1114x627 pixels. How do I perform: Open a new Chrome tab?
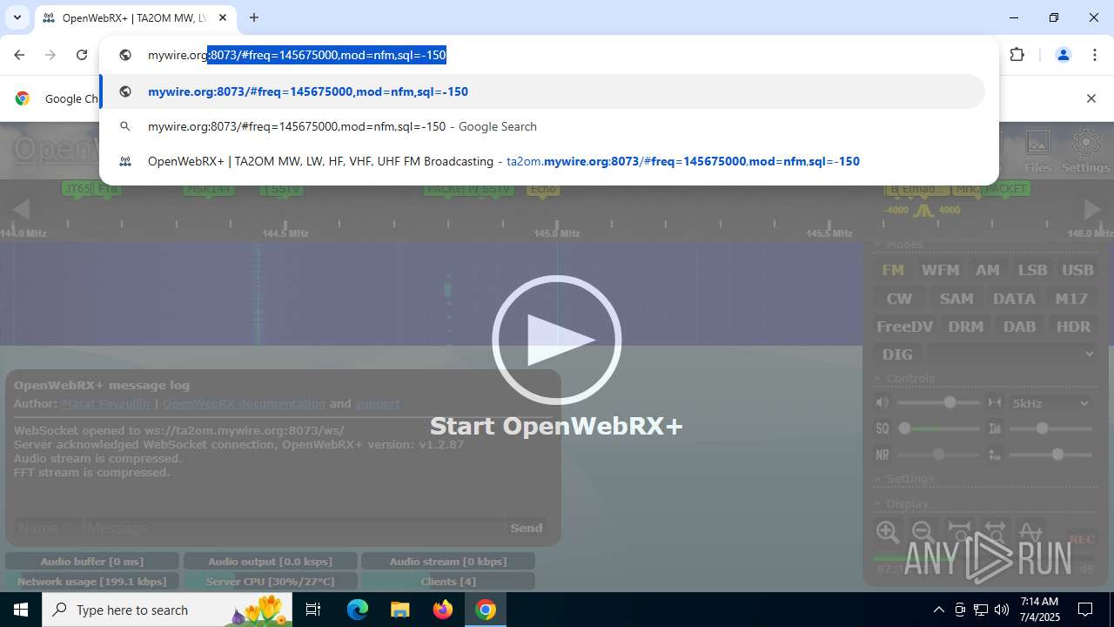(x=254, y=17)
